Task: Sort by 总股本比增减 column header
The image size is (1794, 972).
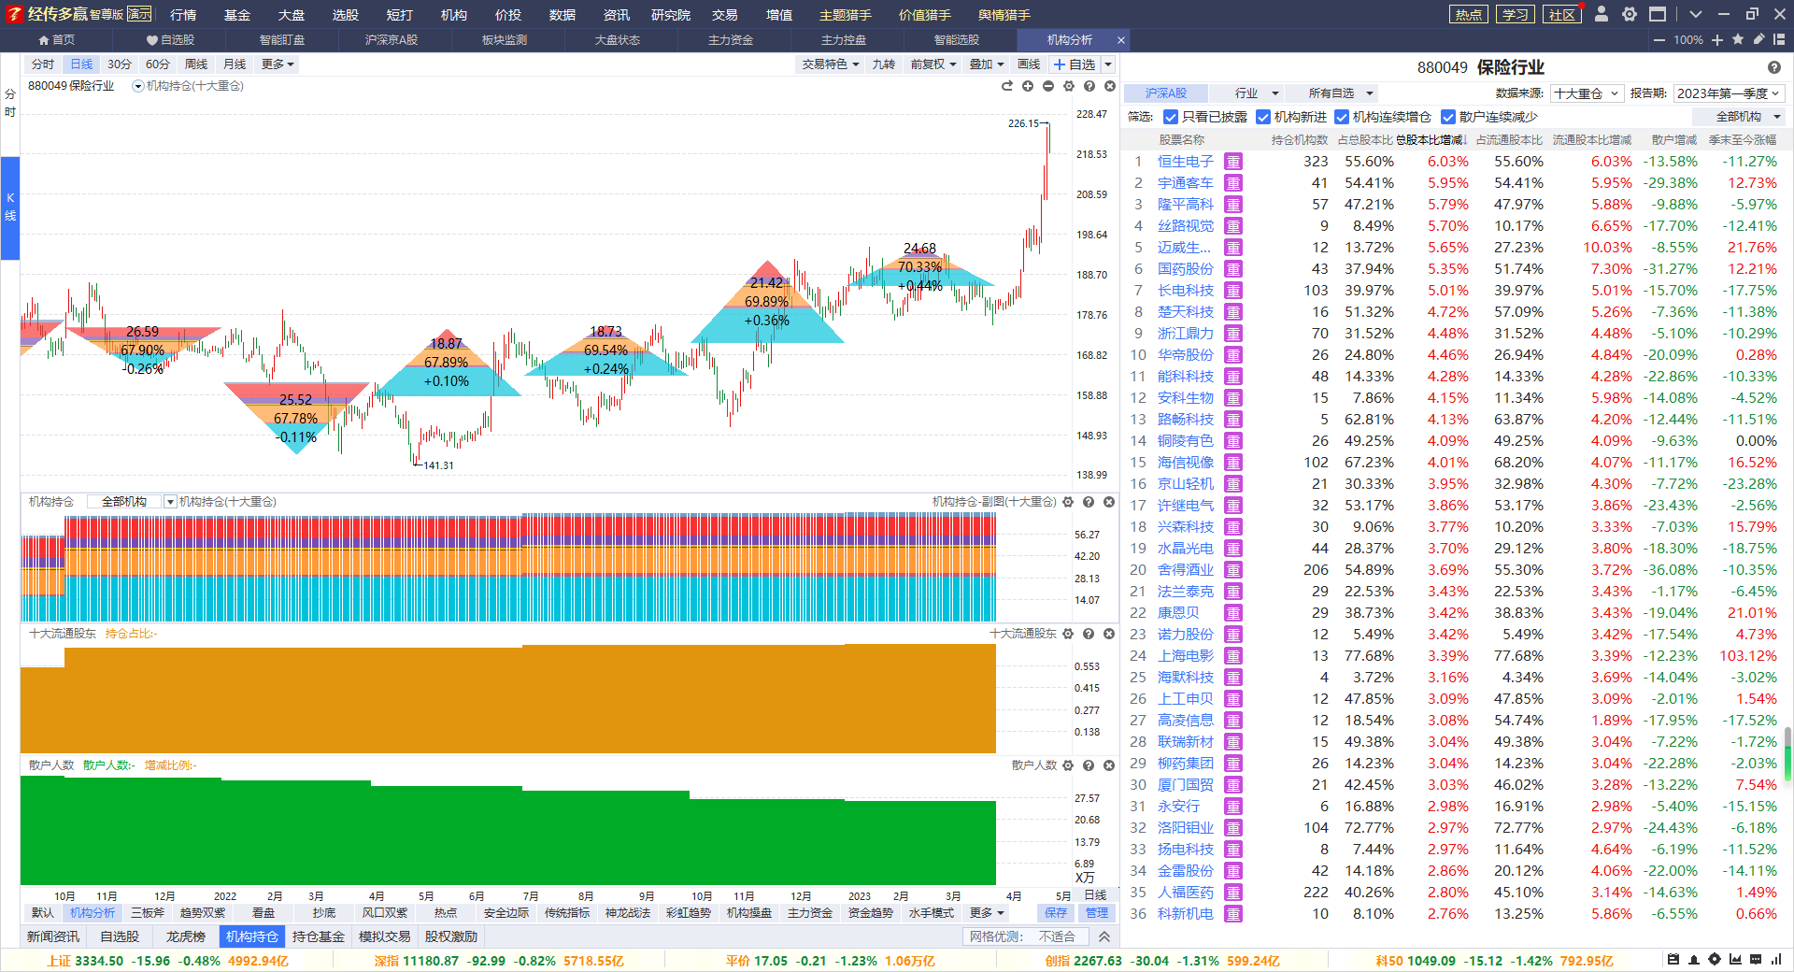Action: [x=1431, y=140]
